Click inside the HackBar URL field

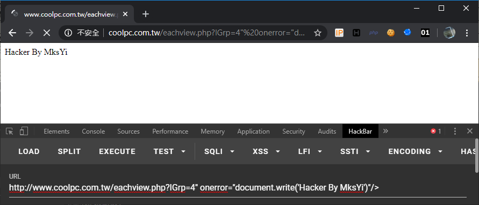coord(238,188)
